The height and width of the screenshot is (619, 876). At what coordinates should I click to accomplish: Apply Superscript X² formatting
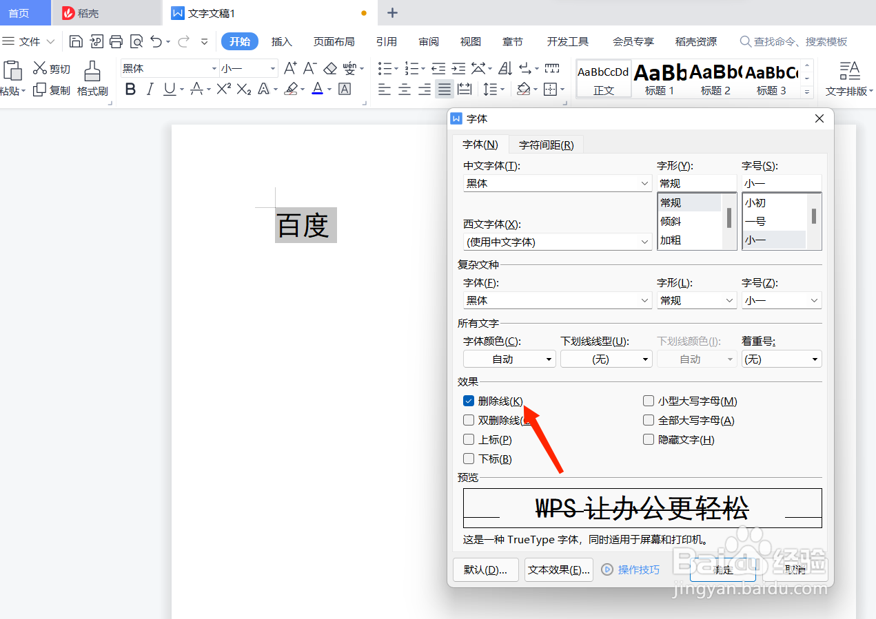[x=223, y=89]
